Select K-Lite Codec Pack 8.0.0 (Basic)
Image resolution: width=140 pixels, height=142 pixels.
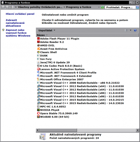coord(59,66)
